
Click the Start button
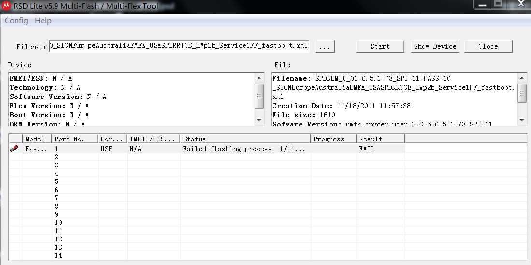tap(380, 46)
